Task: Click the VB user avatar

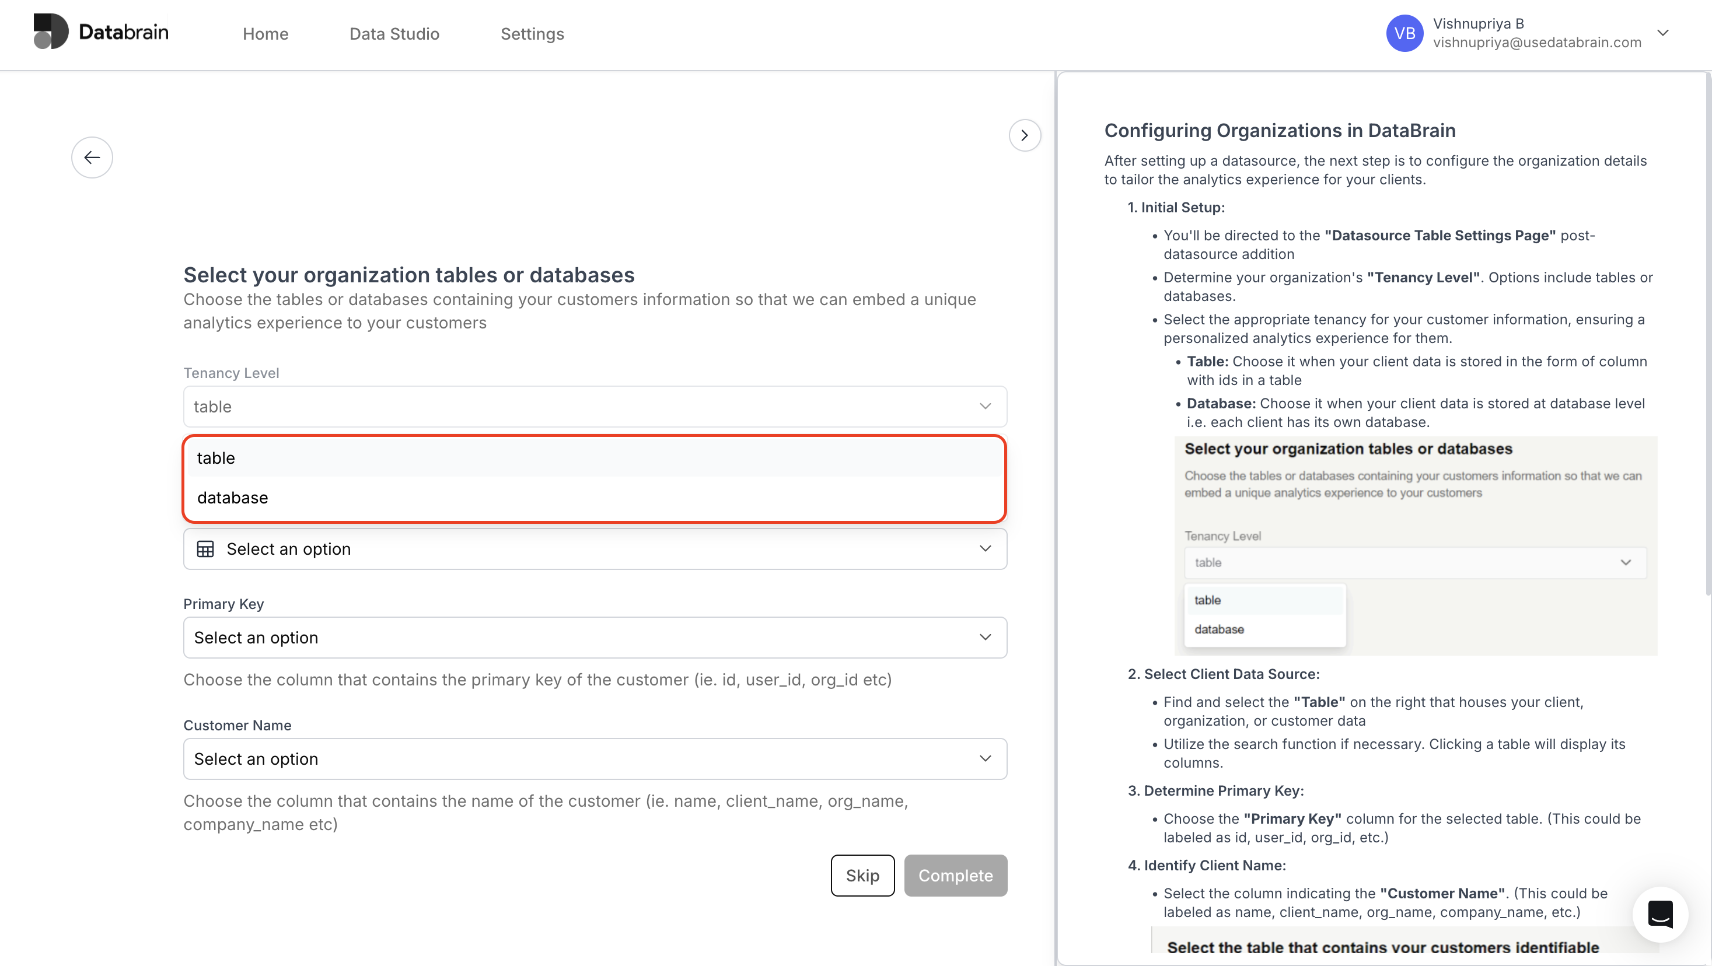Action: [x=1404, y=33]
